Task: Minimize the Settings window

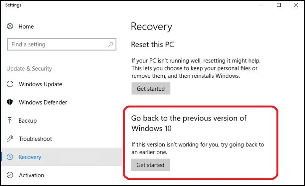Action: coord(261,5)
